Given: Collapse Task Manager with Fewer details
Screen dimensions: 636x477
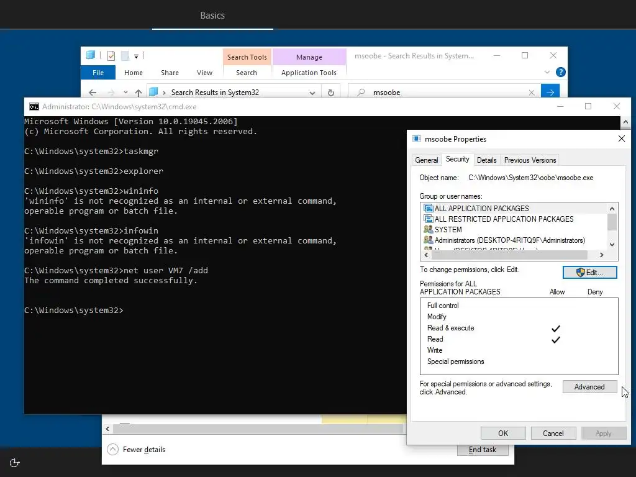Looking at the screenshot, I should pyautogui.click(x=136, y=450).
